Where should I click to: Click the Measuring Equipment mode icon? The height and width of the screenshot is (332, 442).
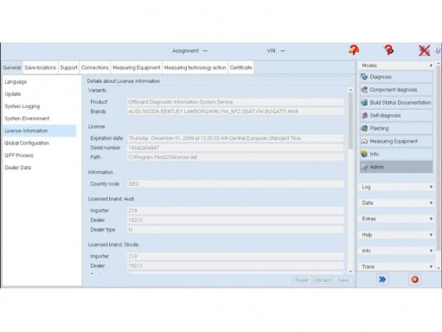[x=364, y=141]
